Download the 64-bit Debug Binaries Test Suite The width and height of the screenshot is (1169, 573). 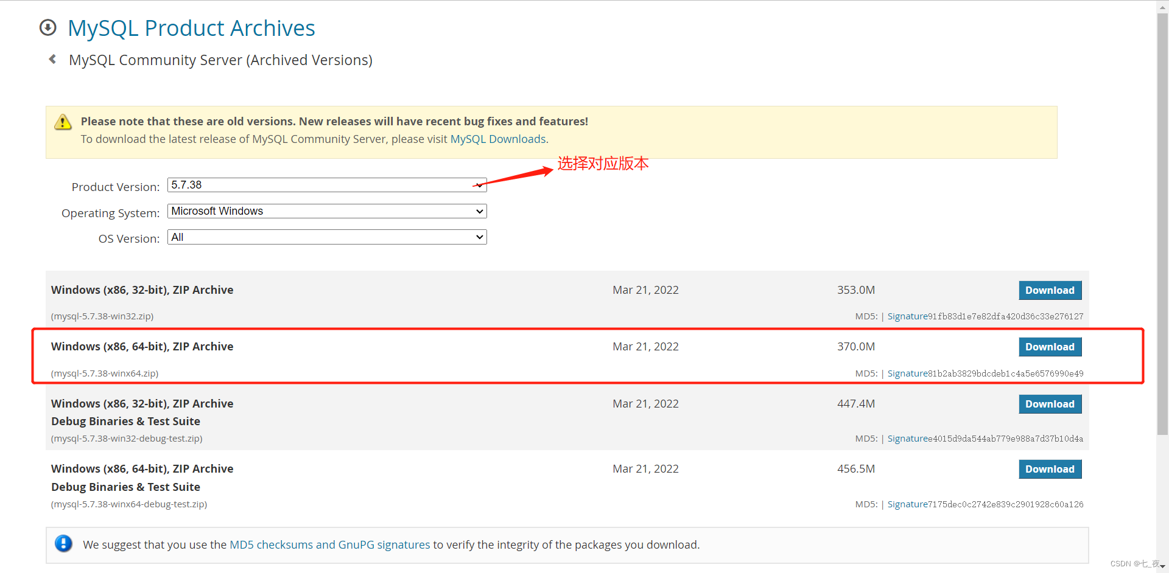coord(1050,469)
